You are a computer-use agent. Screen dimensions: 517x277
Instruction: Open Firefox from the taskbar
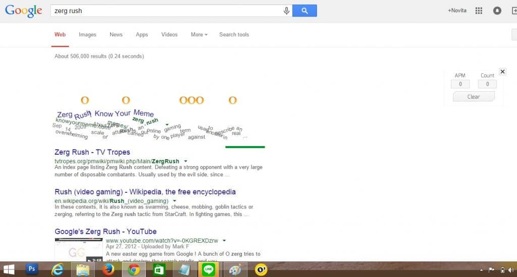[x=108, y=269]
